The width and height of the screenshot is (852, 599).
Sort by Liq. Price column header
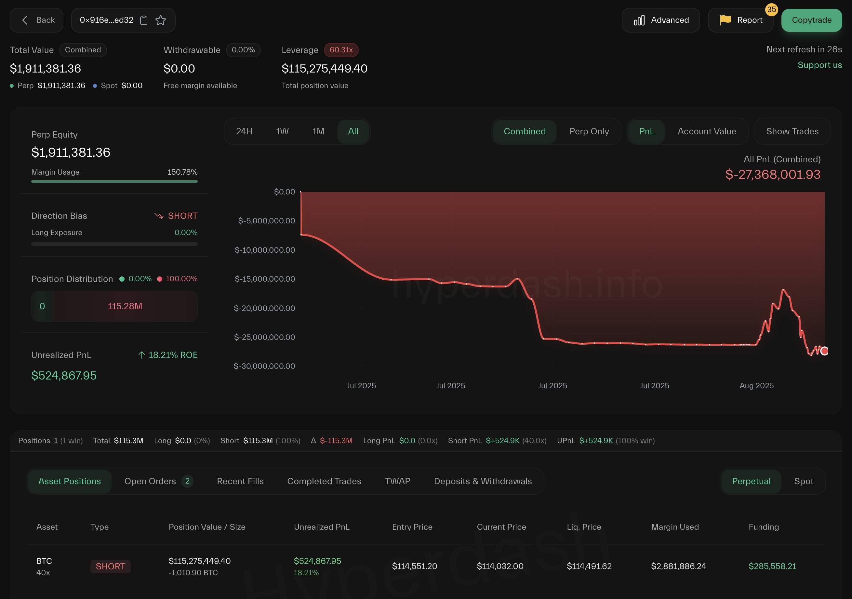(x=584, y=527)
